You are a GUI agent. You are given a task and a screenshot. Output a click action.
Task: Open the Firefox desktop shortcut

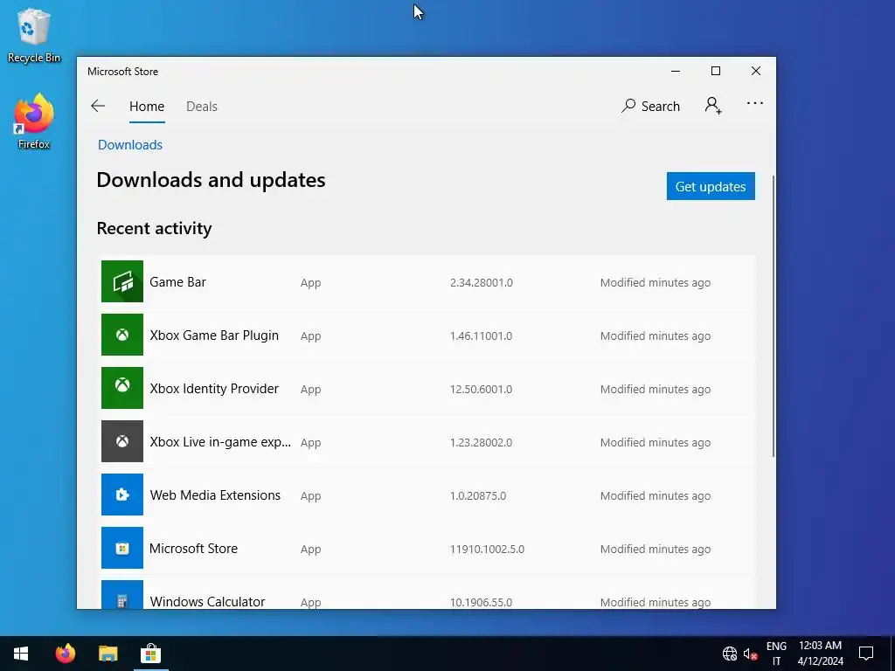point(34,121)
